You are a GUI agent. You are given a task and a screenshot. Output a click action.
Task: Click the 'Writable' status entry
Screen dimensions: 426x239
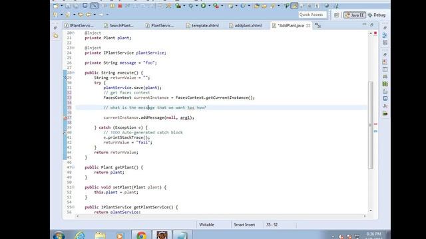(x=206, y=224)
